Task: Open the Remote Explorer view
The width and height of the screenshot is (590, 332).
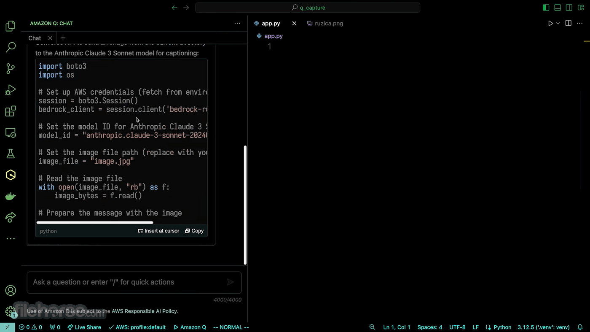Action: 11,132
